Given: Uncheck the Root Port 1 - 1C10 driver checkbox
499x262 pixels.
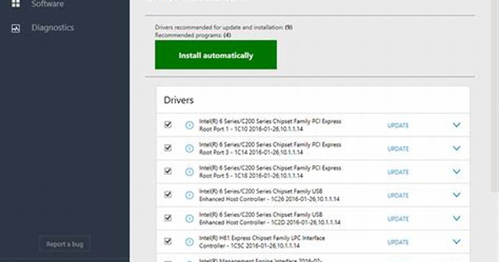Looking at the screenshot, I should (x=168, y=124).
